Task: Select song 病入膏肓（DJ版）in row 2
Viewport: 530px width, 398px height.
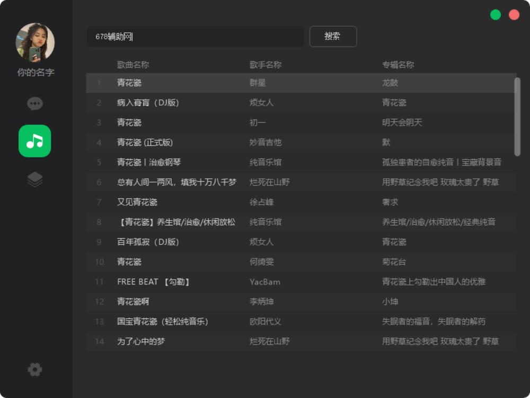Action: (148, 103)
